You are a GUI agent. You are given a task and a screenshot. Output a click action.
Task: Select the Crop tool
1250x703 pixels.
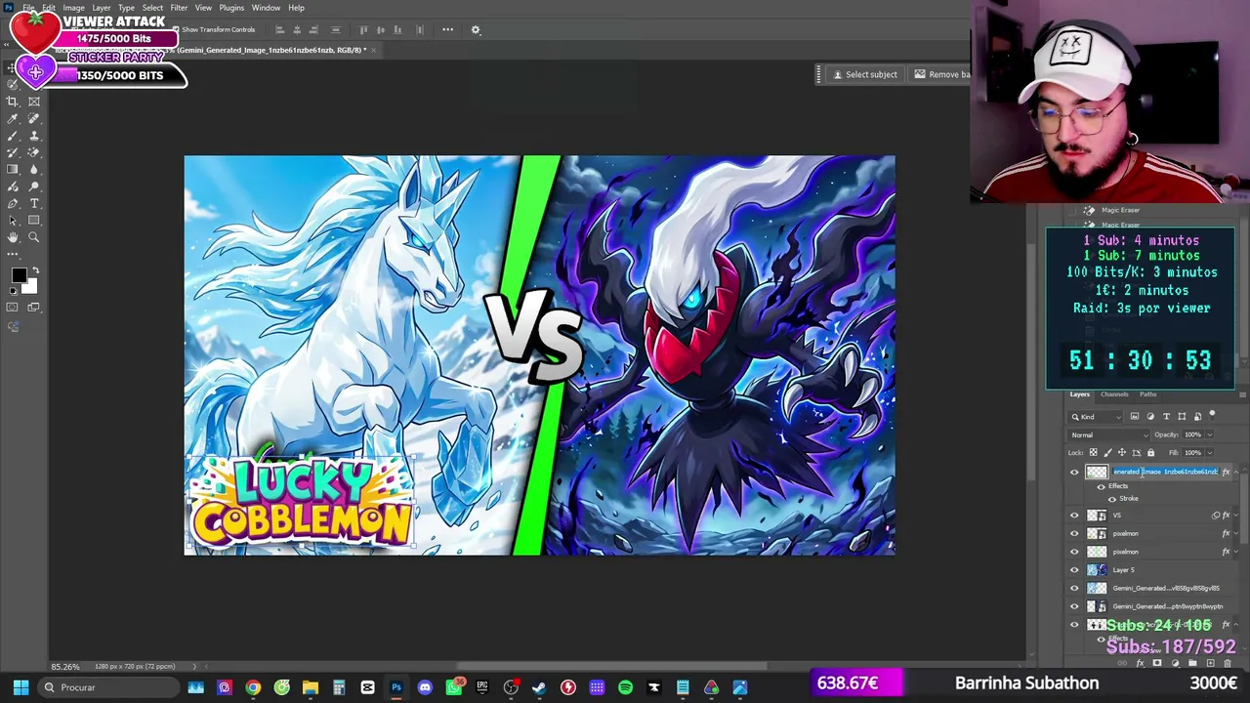13,102
